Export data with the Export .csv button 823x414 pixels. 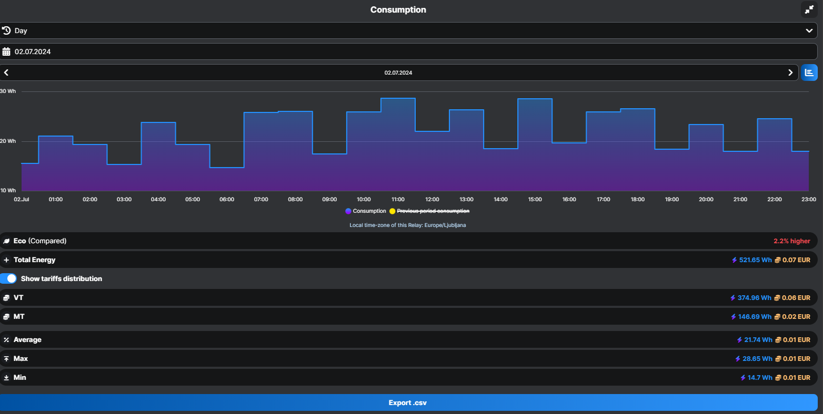click(408, 402)
